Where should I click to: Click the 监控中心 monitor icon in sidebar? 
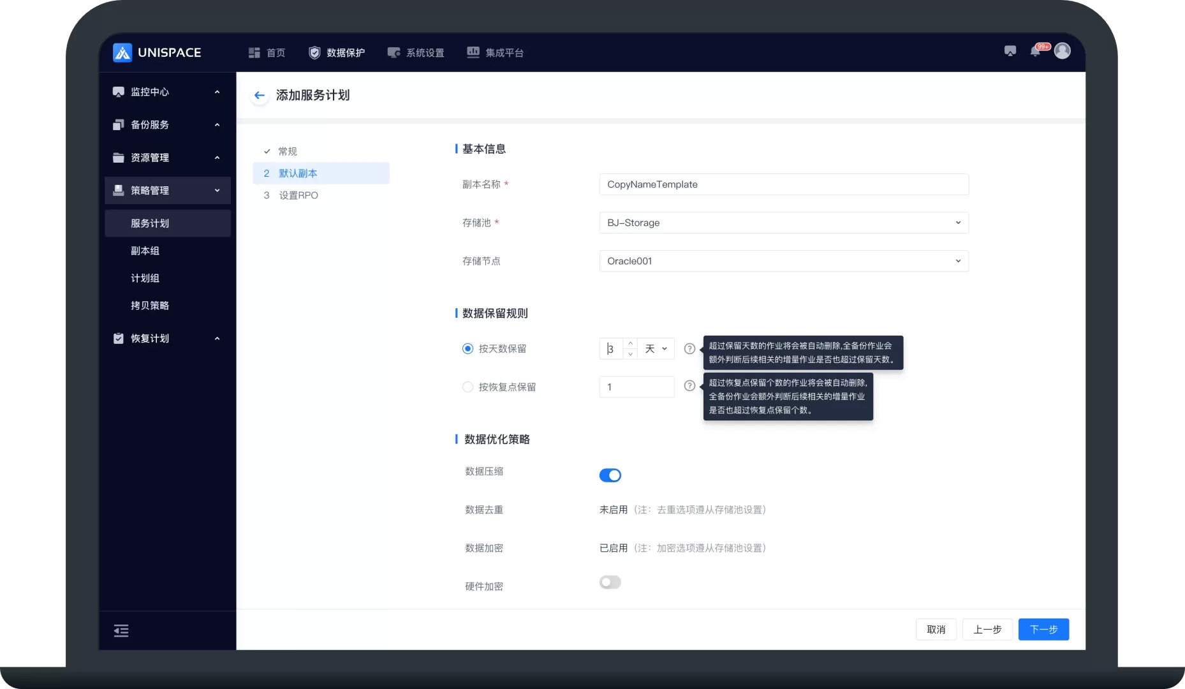tap(118, 91)
